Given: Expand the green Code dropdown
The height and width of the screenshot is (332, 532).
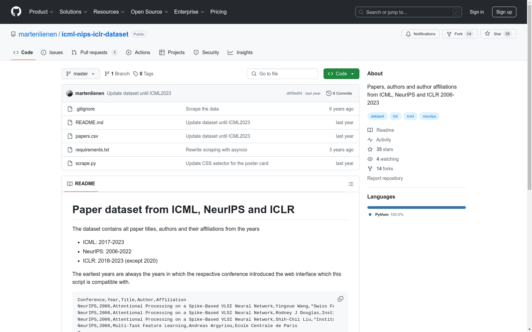Looking at the screenshot, I should (x=341, y=74).
